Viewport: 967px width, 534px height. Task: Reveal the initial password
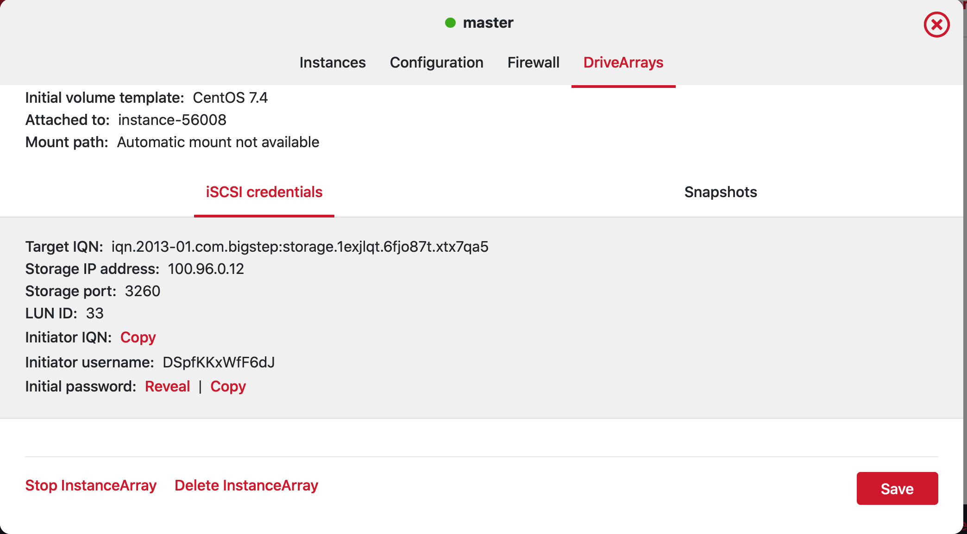[x=167, y=386]
